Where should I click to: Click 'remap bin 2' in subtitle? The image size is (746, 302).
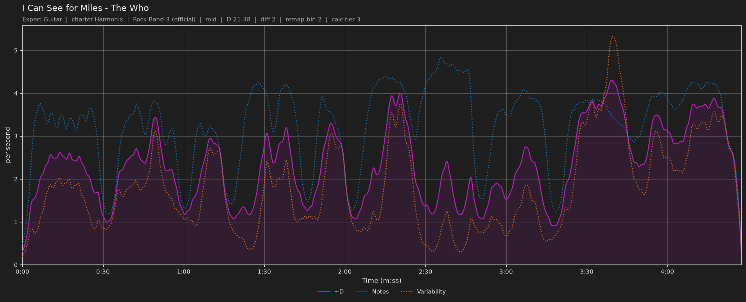click(303, 20)
